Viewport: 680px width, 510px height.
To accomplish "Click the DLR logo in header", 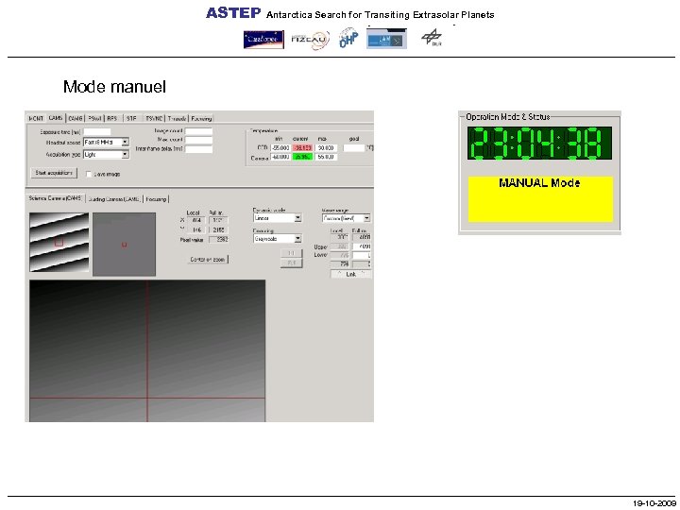I will pyautogui.click(x=432, y=38).
